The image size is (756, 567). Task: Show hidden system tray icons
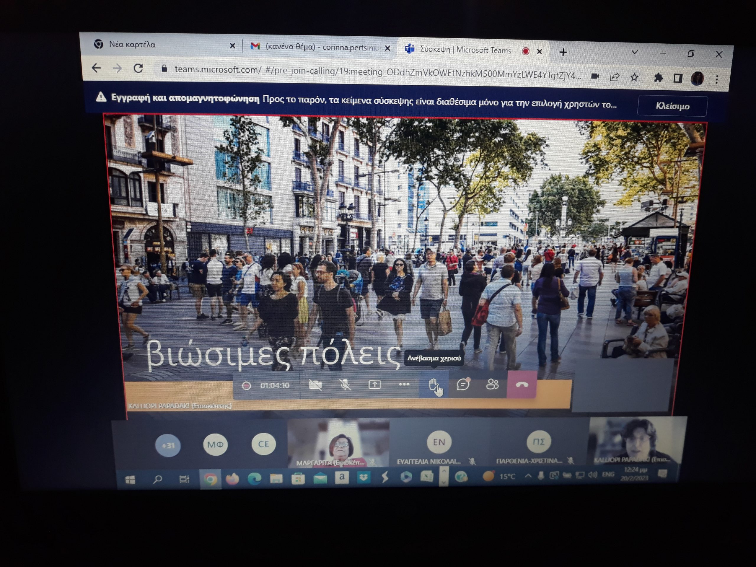pyautogui.click(x=528, y=476)
